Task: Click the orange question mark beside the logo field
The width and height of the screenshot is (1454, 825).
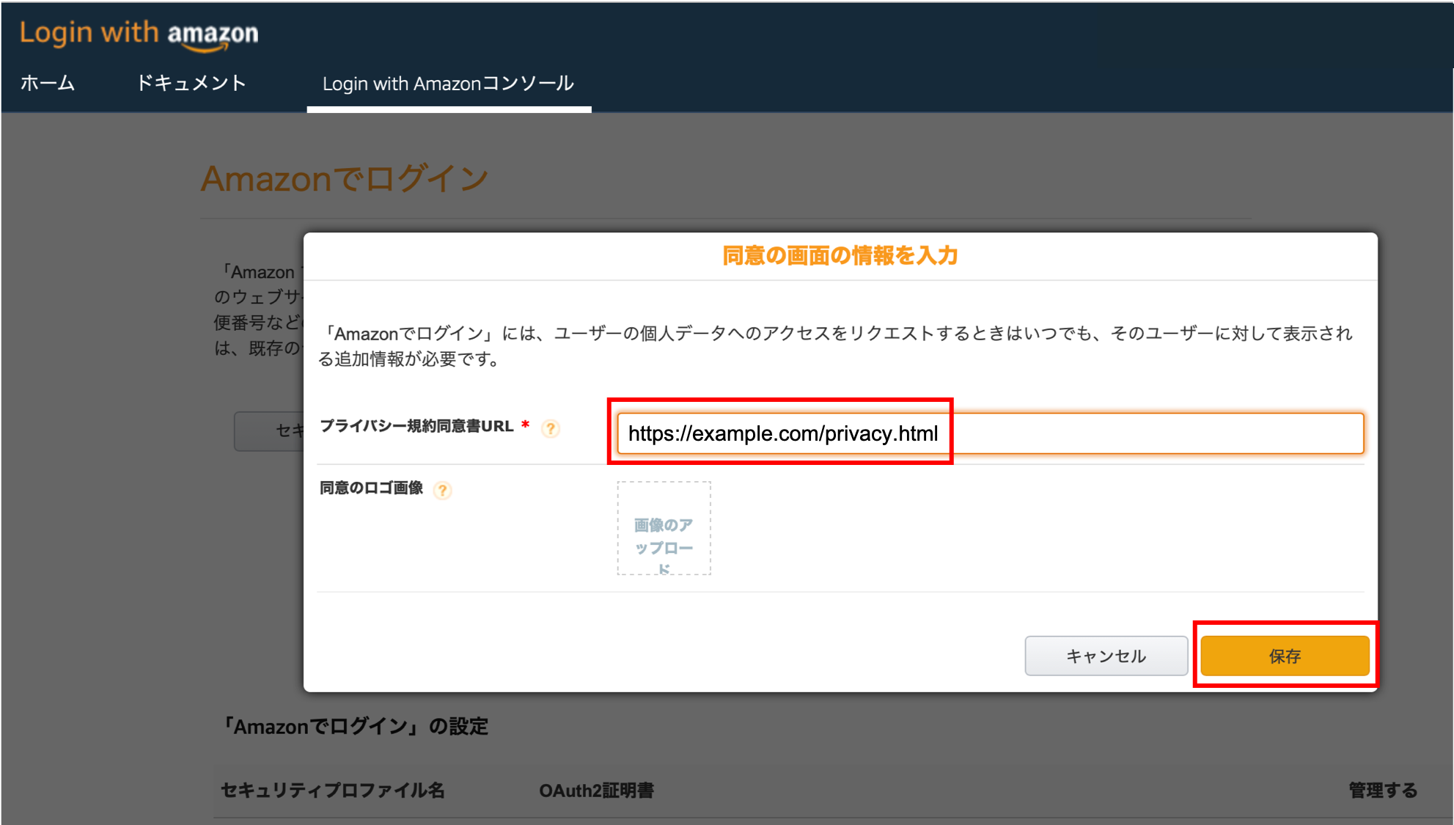Action: tap(441, 489)
